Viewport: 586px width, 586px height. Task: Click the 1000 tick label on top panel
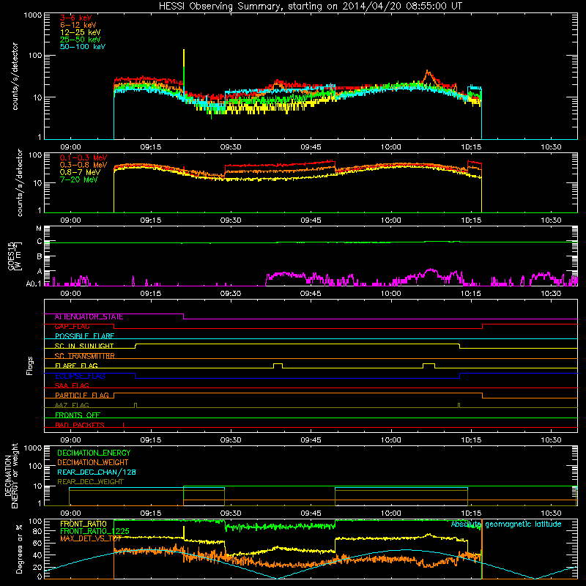click(32, 15)
